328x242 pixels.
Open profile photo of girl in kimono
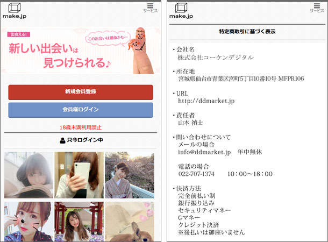tap(130, 175)
